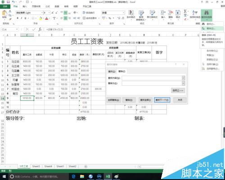Click the Windows Start button
Image resolution: width=225 pixels, height=180 pixels.
click(4, 176)
